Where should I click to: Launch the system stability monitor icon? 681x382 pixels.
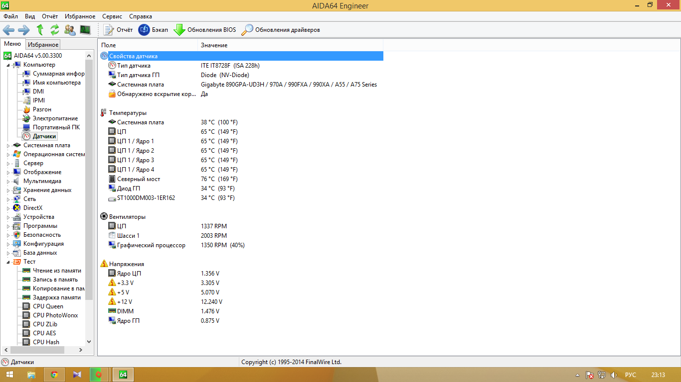85,30
